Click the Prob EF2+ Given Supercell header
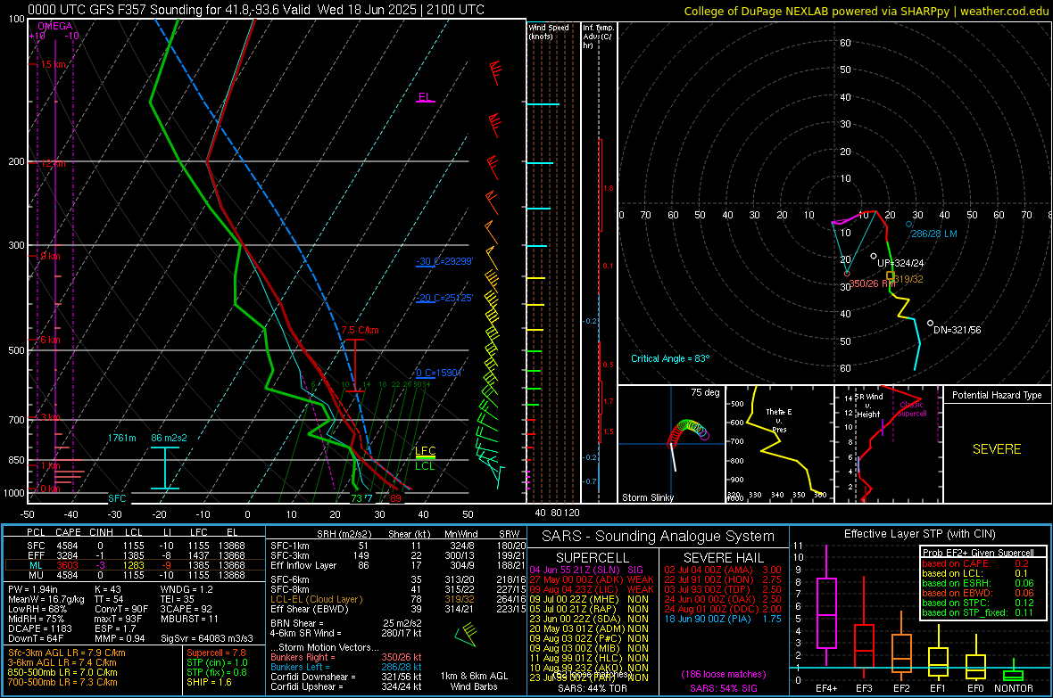This screenshot has width=1053, height=698. 978,553
